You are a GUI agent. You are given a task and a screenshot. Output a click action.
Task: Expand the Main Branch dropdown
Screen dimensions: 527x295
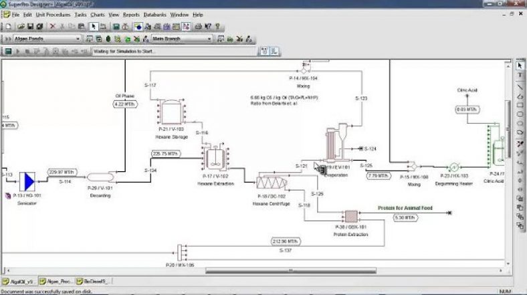coord(181,39)
